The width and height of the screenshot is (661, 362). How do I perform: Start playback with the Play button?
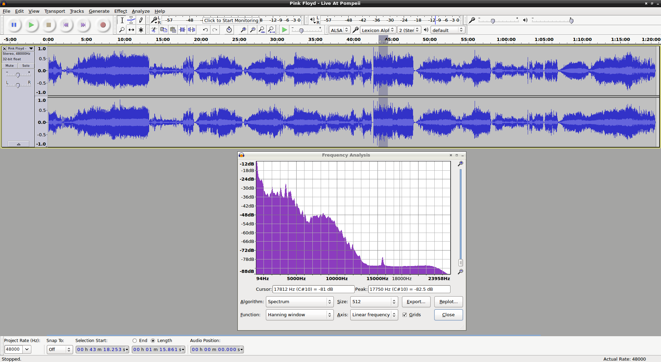tap(31, 25)
